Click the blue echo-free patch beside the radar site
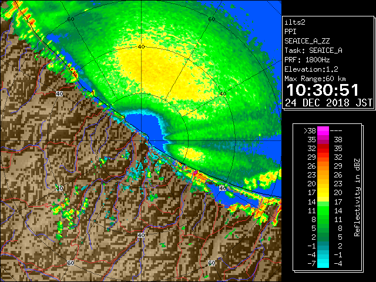376x282 pixels. point(146,126)
